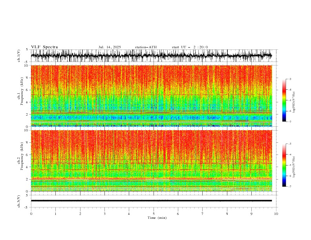Click the 6 kHz tick on ch.1 frequency axis

point(27,90)
